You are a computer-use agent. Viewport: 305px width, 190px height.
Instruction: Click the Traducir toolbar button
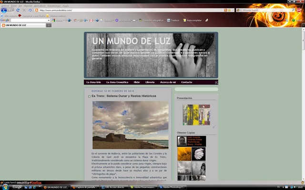(x=173, y=20)
